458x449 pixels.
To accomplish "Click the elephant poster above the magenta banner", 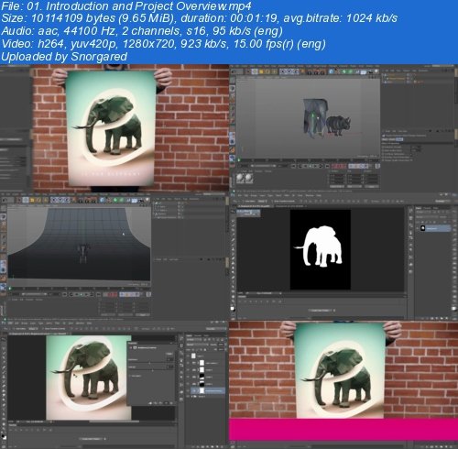I will 340,370.
